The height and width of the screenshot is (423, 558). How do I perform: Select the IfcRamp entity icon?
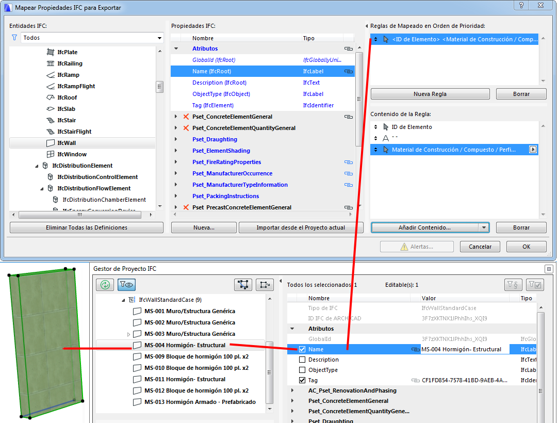point(51,75)
